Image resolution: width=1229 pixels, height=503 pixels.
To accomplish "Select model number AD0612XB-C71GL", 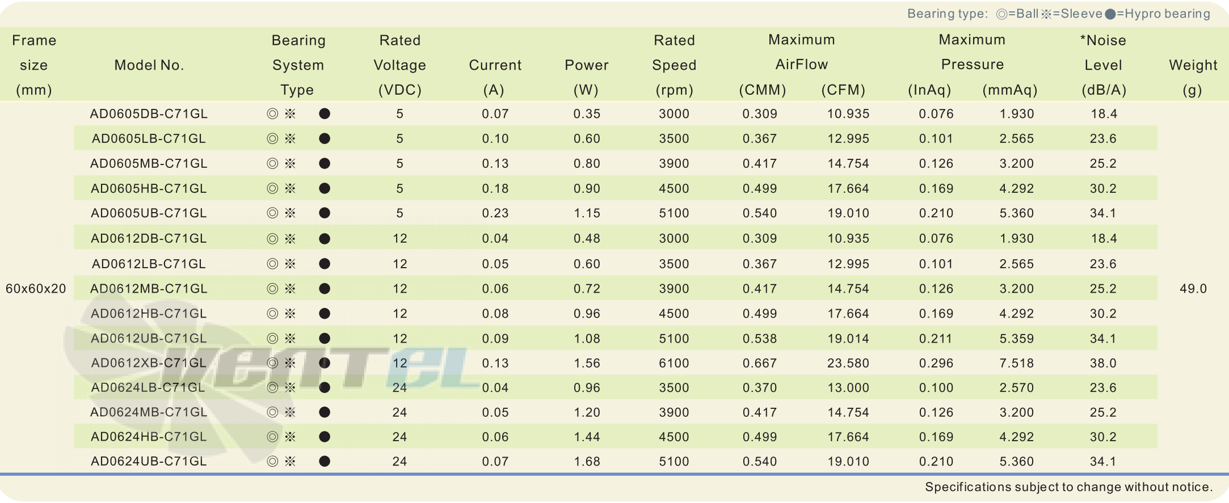I will [x=149, y=363].
